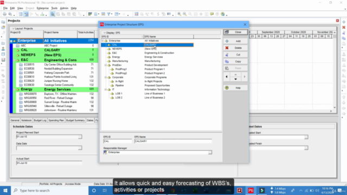Click the globe icon in toolbar
Image resolution: width=347 pixels, height=195 pixels.
[223, 14]
